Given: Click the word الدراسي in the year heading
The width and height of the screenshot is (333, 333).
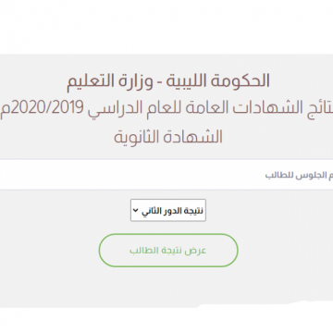Looking at the screenshot, I should pyautogui.click(x=105, y=110).
